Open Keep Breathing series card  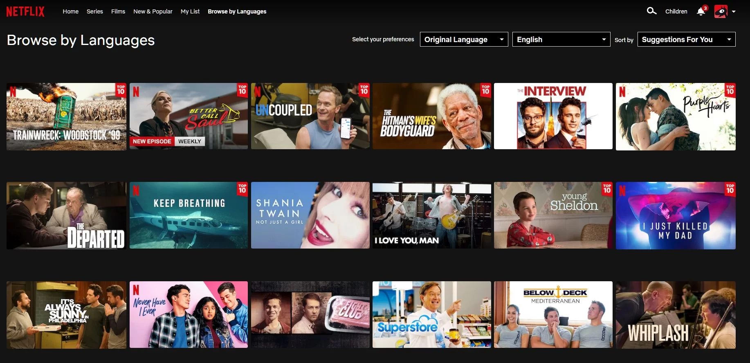pyautogui.click(x=189, y=215)
